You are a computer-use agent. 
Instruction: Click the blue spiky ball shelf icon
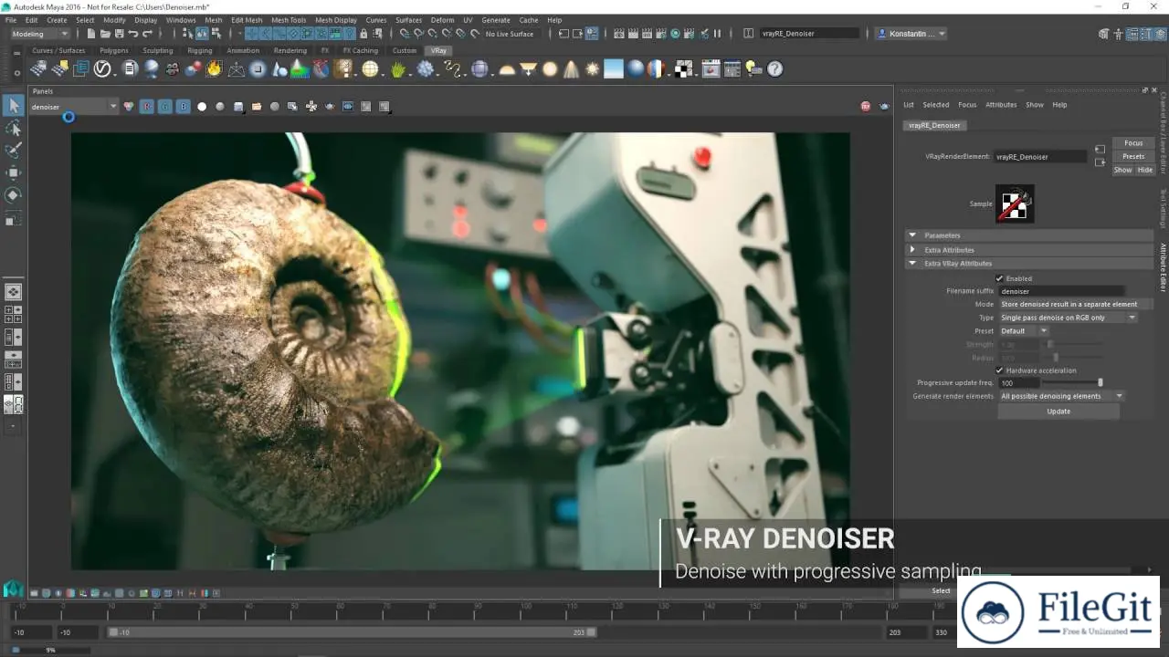click(426, 68)
